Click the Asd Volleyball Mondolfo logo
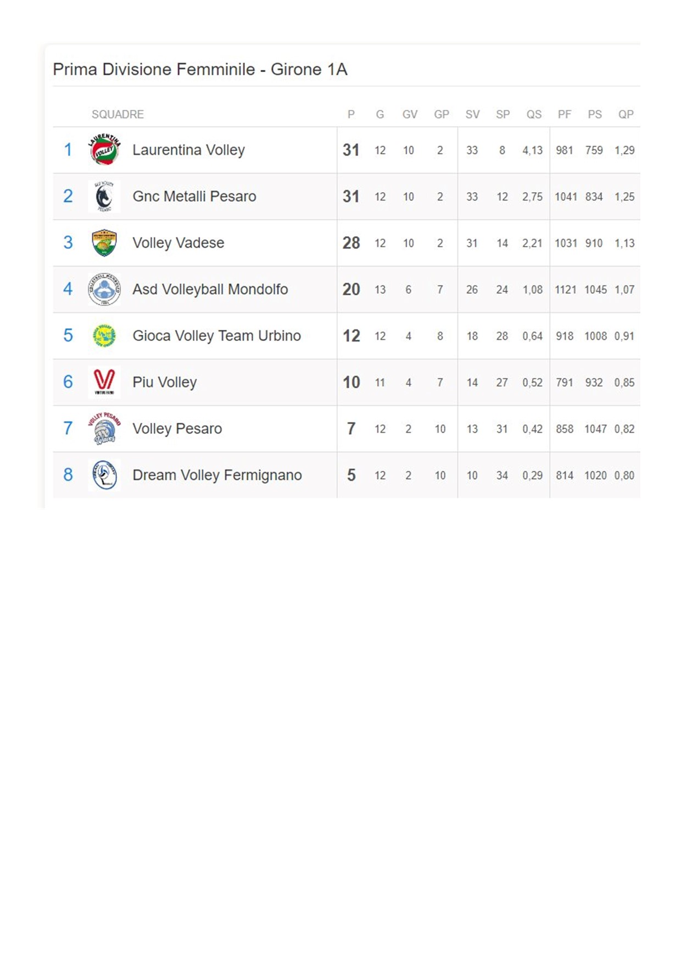681x963 pixels. click(104, 289)
